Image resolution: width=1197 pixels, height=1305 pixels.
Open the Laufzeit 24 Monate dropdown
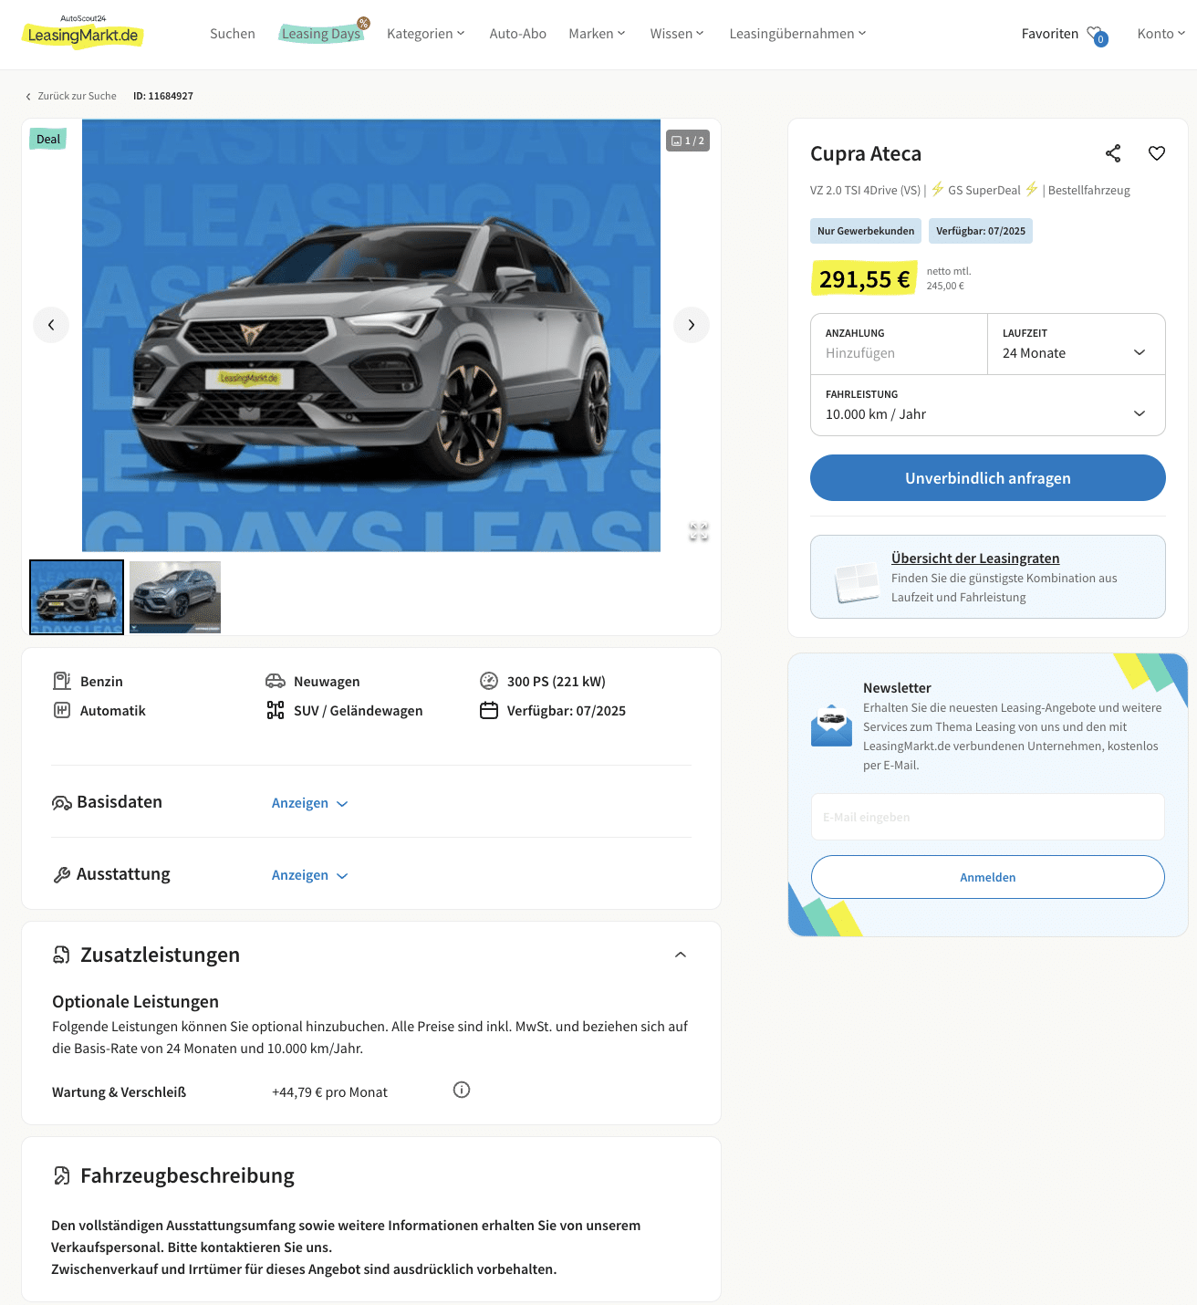coord(1077,344)
